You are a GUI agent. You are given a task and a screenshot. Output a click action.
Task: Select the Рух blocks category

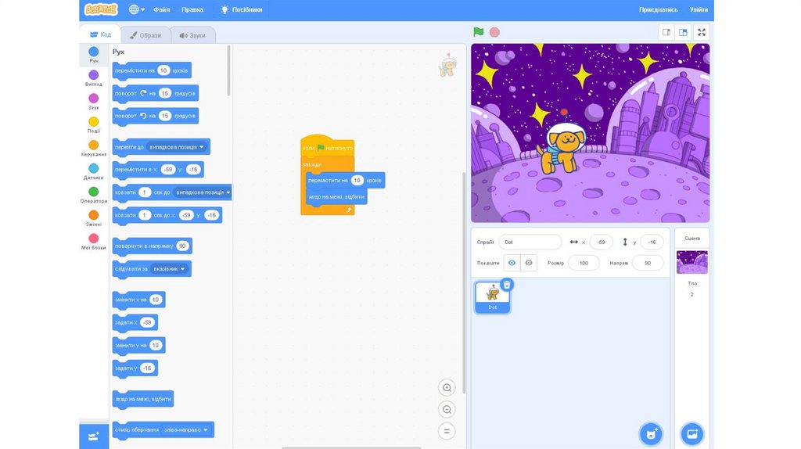coord(94,56)
